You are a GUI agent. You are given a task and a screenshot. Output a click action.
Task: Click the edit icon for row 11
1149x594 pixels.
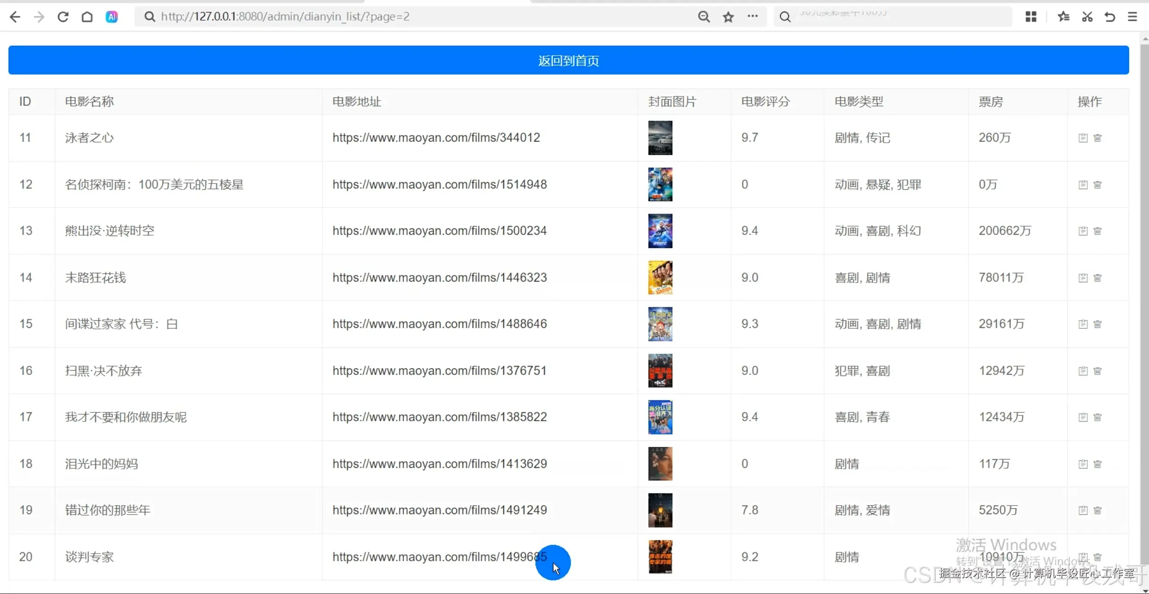(1083, 138)
